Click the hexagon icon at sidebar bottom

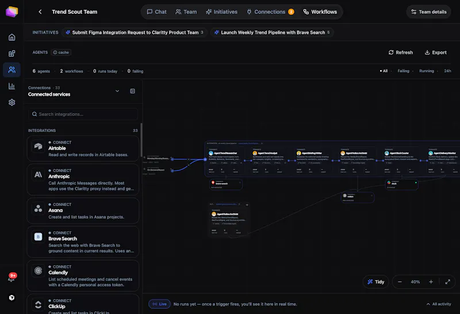[11, 298]
